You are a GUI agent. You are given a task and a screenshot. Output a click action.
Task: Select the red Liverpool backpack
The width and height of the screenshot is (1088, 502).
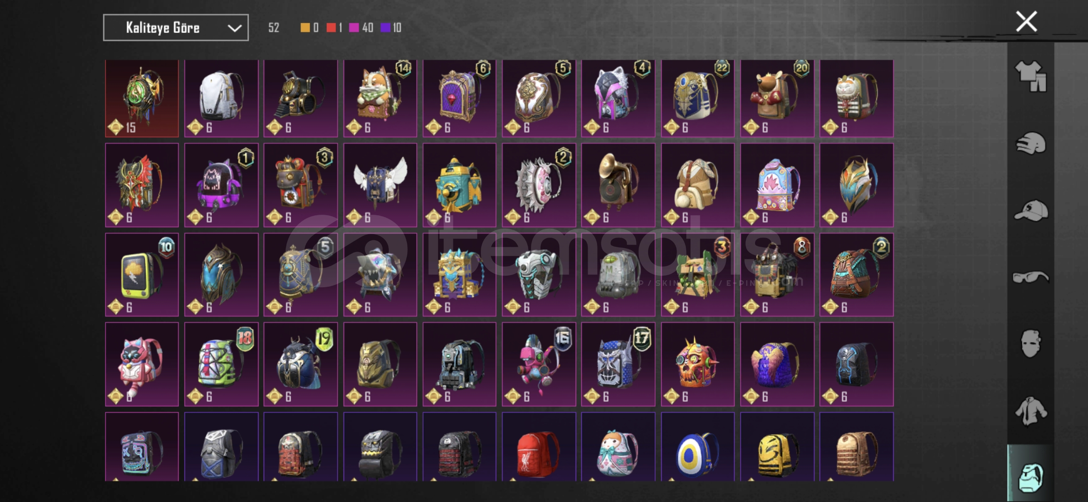(539, 447)
